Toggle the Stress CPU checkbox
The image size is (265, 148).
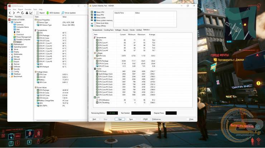click(95, 12)
